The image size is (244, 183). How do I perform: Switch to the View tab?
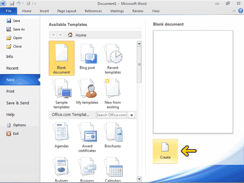tap(156, 11)
